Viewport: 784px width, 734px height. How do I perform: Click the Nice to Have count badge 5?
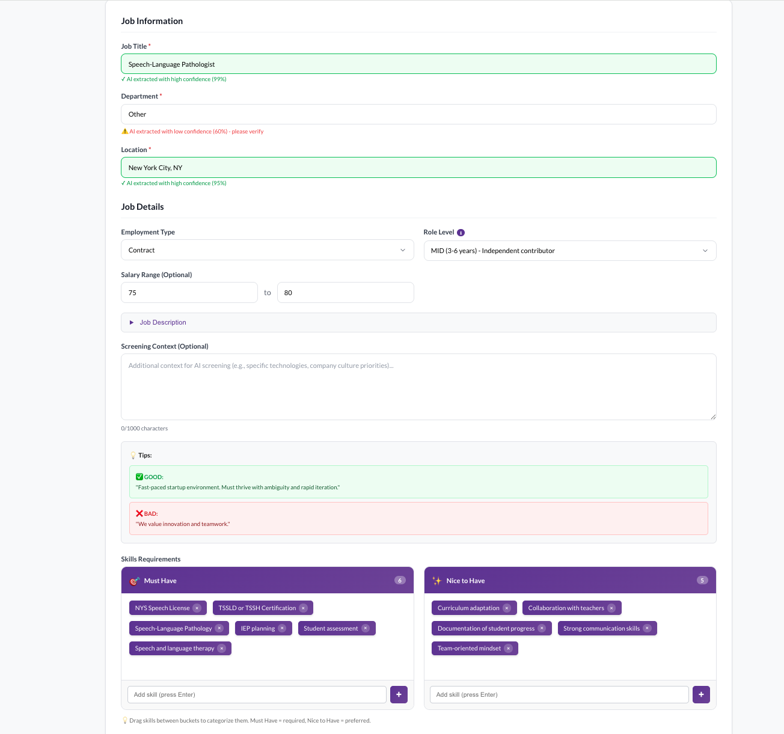pos(702,581)
